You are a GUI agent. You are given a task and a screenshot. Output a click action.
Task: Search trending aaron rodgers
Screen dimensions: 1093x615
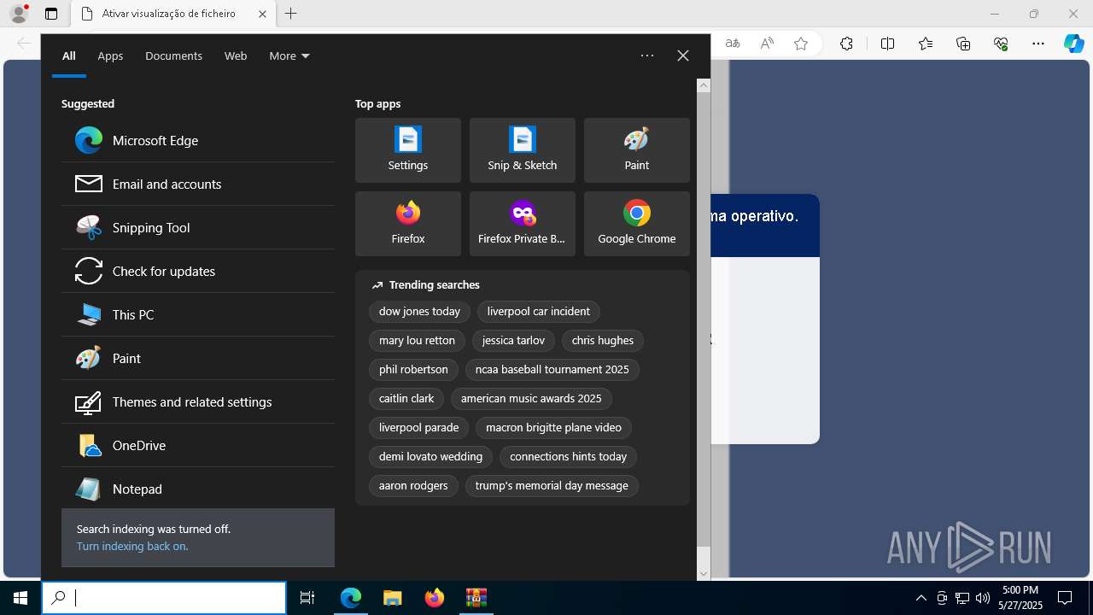[x=413, y=486]
